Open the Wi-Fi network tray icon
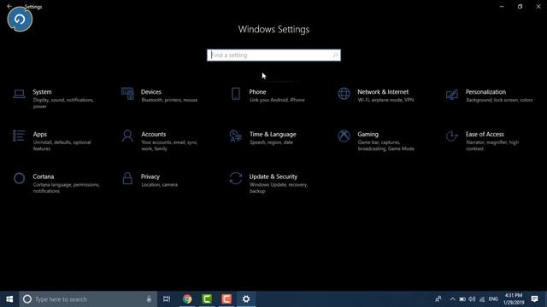Image resolution: width=547 pixels, height=307 pixels. coord(482,299)
